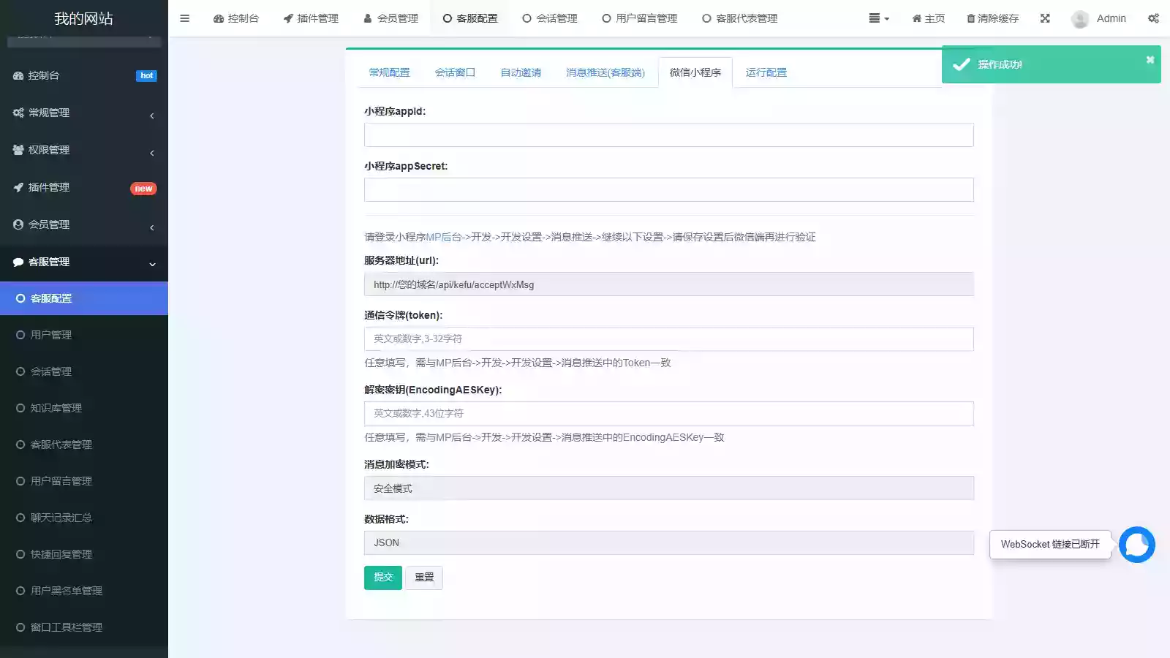Click the 控制台 dashboard icon in the sidebar
The image size is (1170, 658).
[x=18, y=75]
